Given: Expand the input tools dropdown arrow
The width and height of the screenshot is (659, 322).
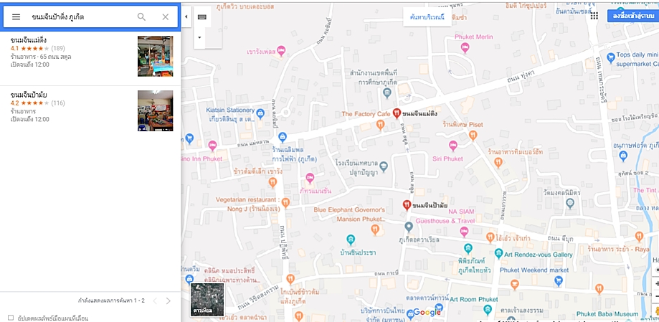Looking at the screenshot, I should point(199,37).
